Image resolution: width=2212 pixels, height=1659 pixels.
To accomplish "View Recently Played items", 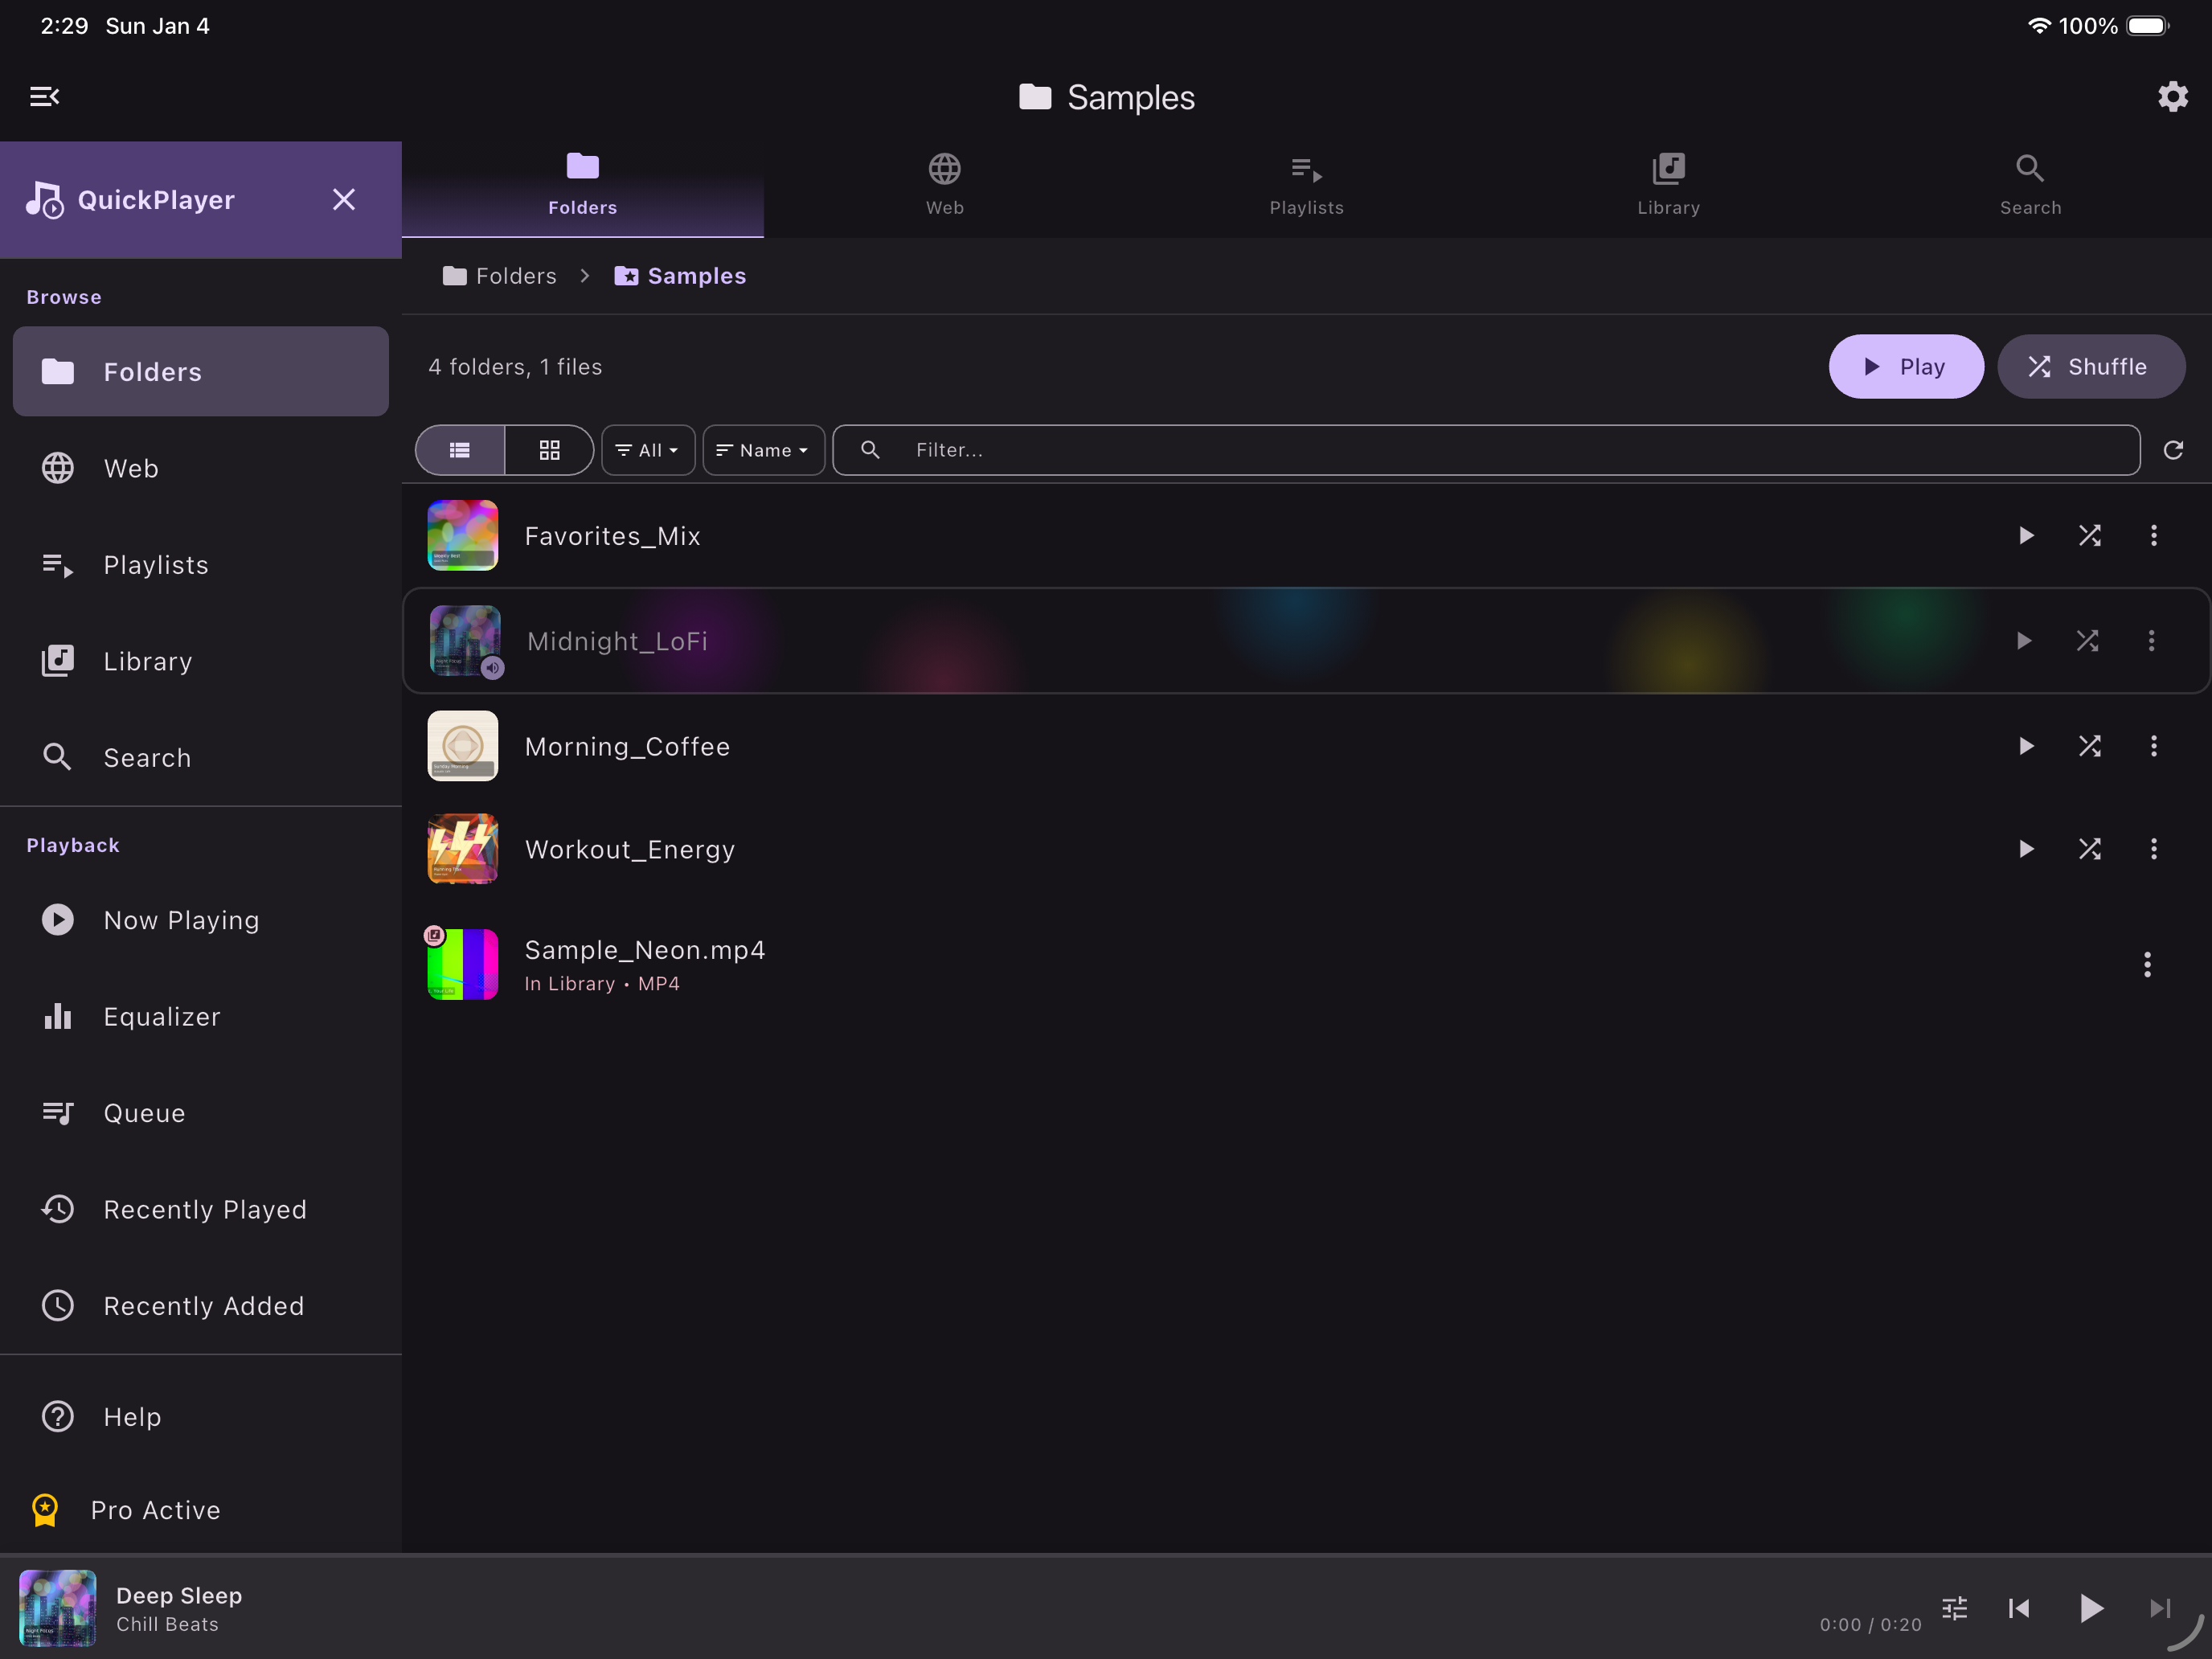I will 205,1209.
